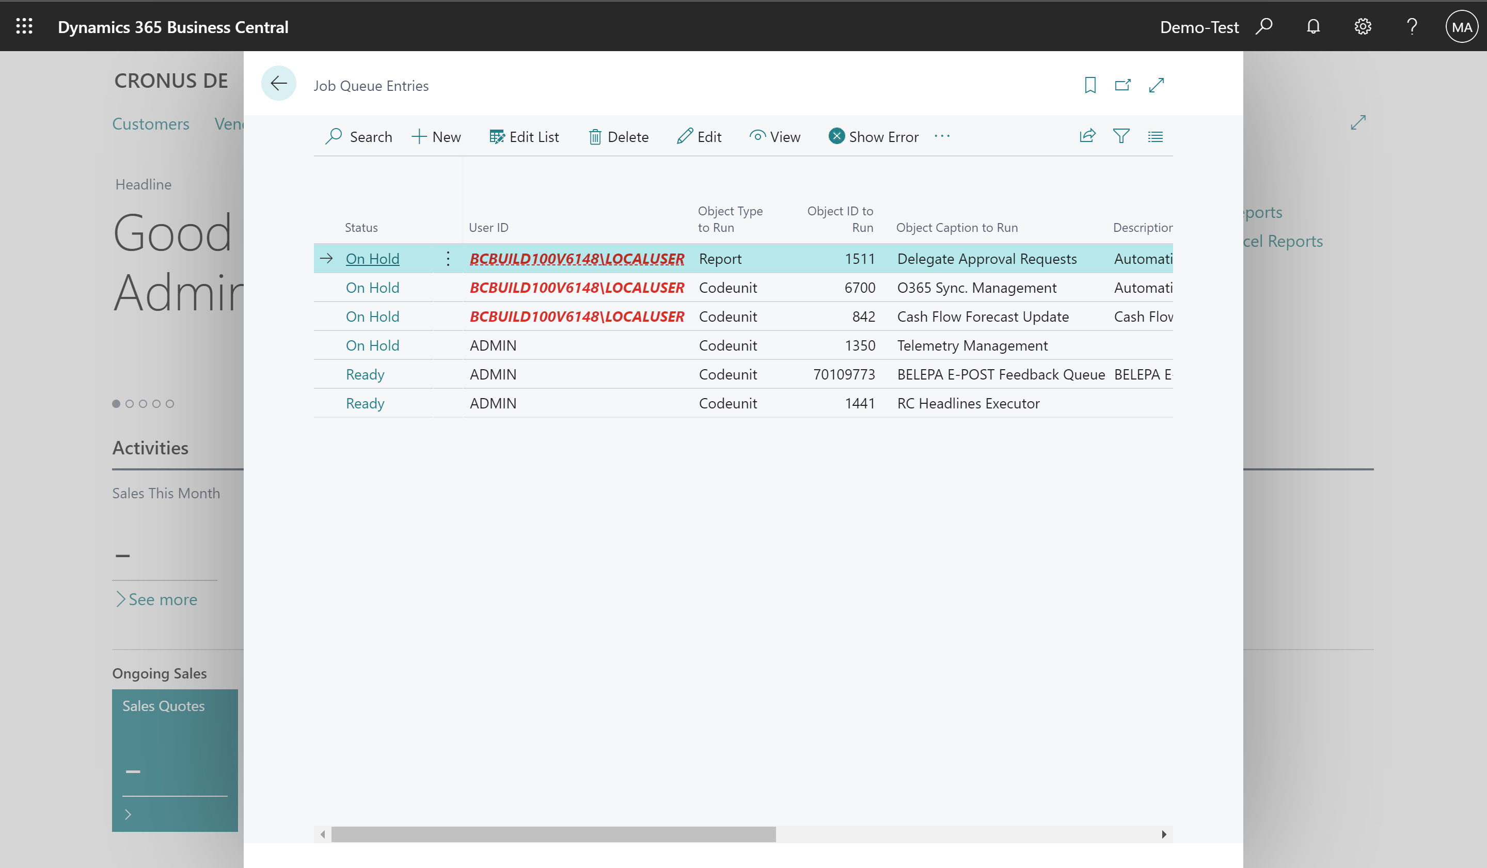Screen dimensions: 1487x868
Task: Click Search in the list toolbar
Action: point(358,137)
